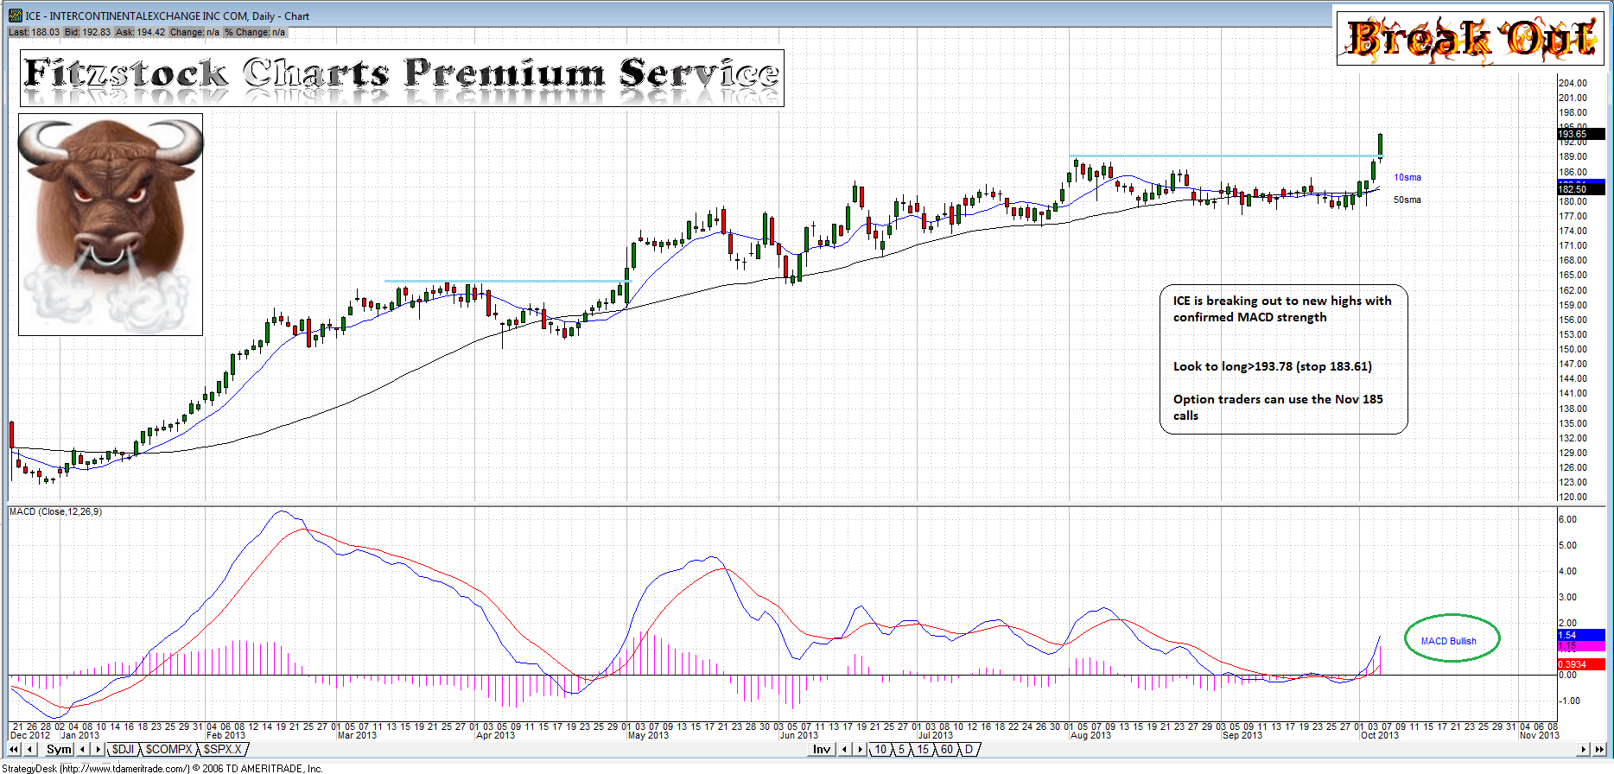Viewport: 1614px width, 774px height.
Task: Choose the 60 minute interval tab
Action: pyautogui.click(x=947, y=750)
